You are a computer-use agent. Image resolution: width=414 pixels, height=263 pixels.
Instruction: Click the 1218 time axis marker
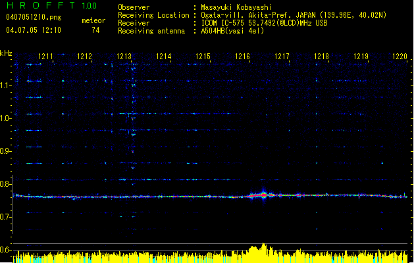pyautogui.click(x=321, y=57)
